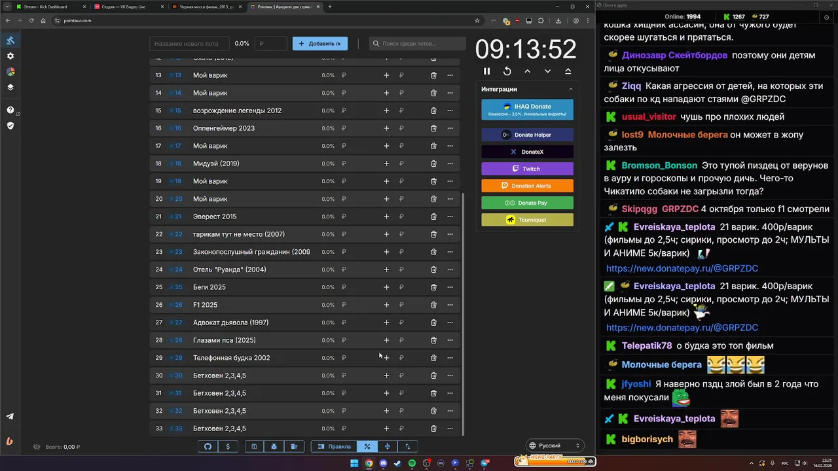Decrease timer with the down arrow

(547, 71)
